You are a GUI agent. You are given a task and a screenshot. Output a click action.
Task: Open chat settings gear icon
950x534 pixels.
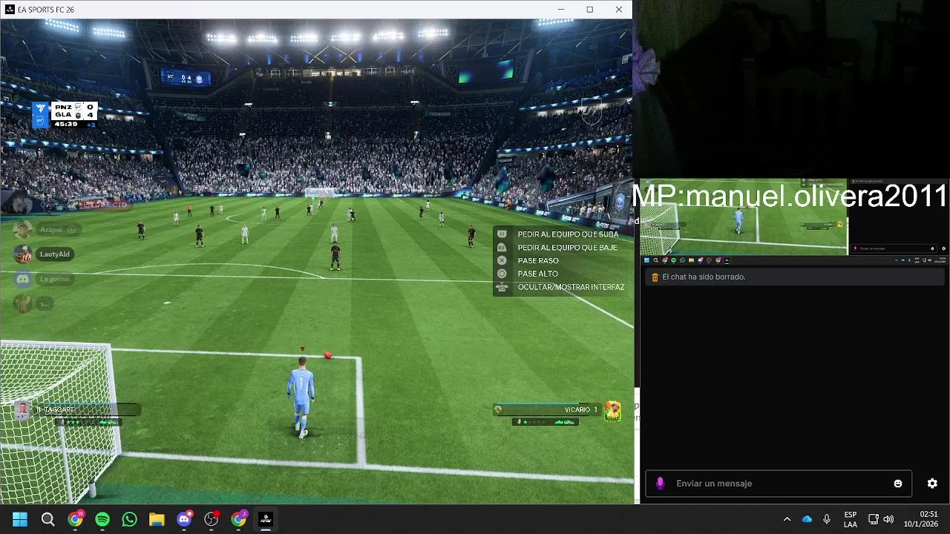pos(932,484)
